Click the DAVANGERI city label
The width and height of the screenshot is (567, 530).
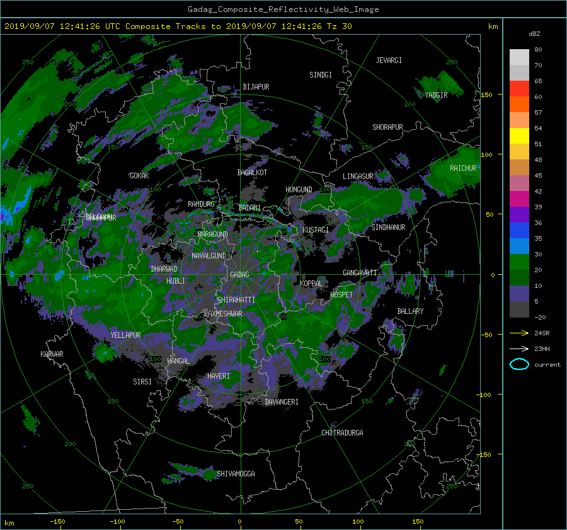coord(282,402)
